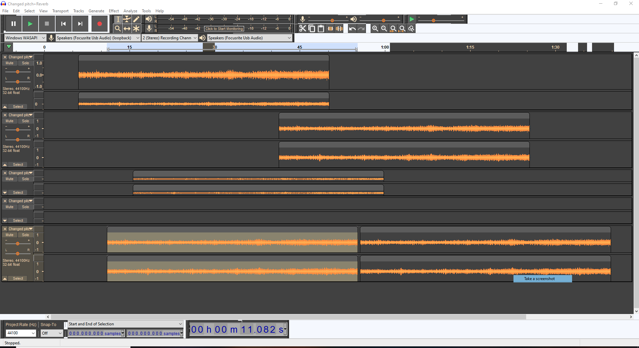Solo the second Changed pitch track

click(x=25, y=121)
